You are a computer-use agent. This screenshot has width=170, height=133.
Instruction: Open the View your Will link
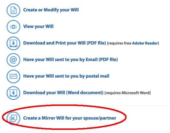(x=38, y=27)
